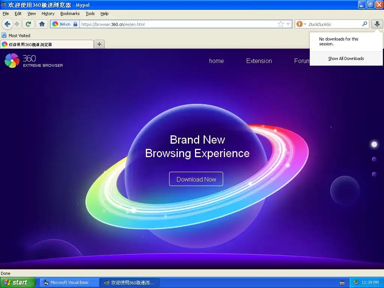Open the URL history dropdown arrow
This screenshot has width=384, height=288.
point(288,24)
